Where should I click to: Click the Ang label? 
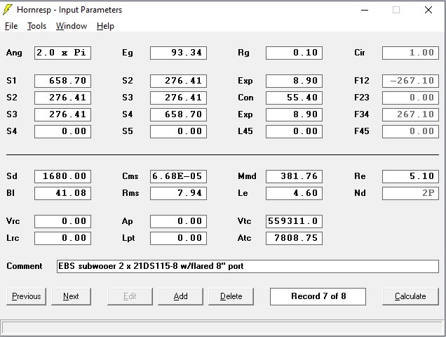click(x=14, y=53)
